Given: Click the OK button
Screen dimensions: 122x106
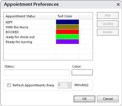Looking at the screenshot, I should tap(84, 99).
